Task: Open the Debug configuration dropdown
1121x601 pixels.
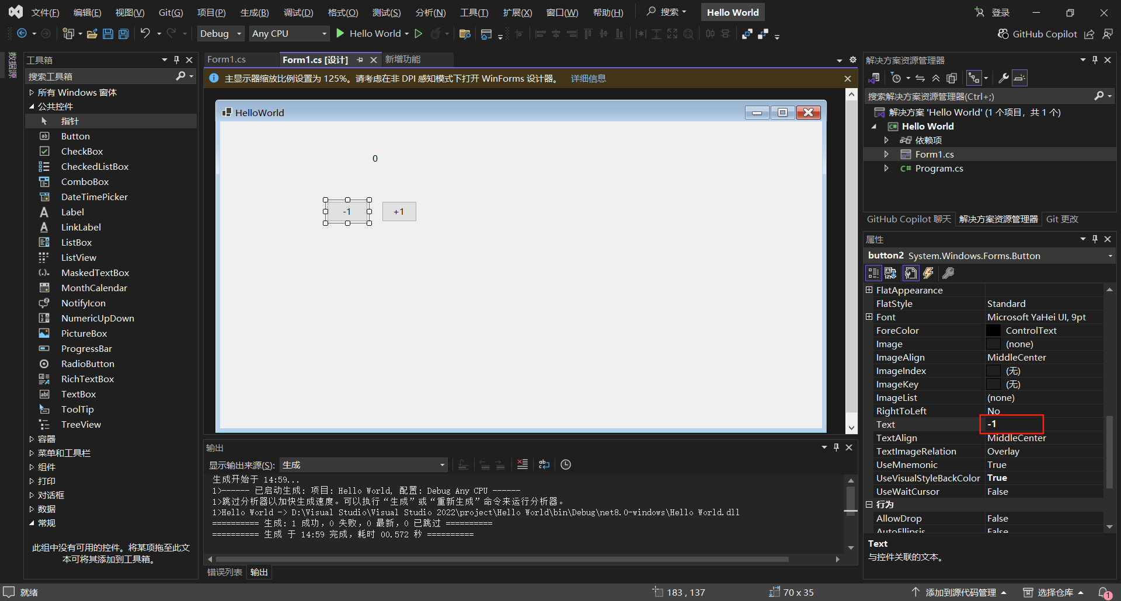Action: tap(221, 34)
